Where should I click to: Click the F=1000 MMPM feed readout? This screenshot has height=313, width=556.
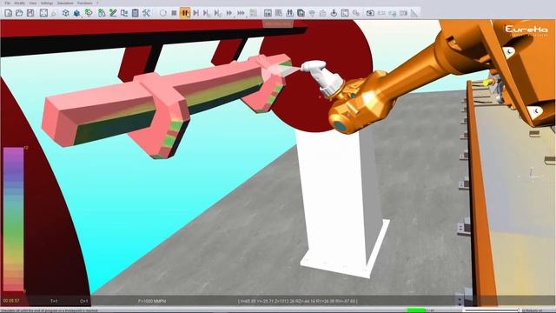(152, 302)
